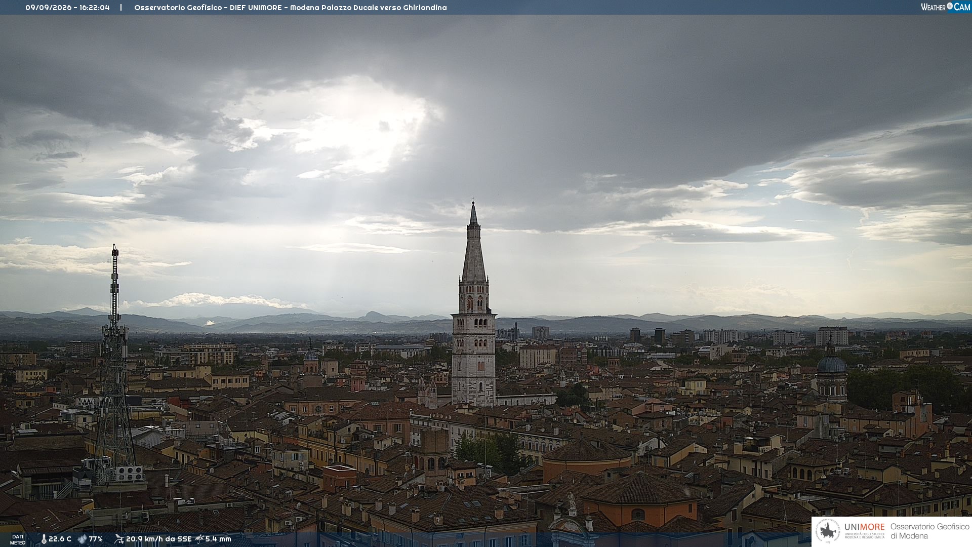Click the WeatherCam logo
Viewport: 972px width, 547px height.
pos(945,7)
